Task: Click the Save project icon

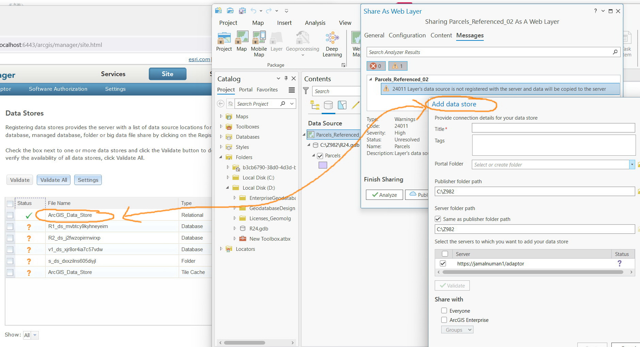Action: click(242, 11)
